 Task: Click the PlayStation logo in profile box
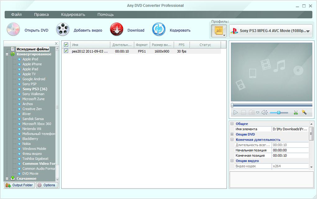click(234, 31)
